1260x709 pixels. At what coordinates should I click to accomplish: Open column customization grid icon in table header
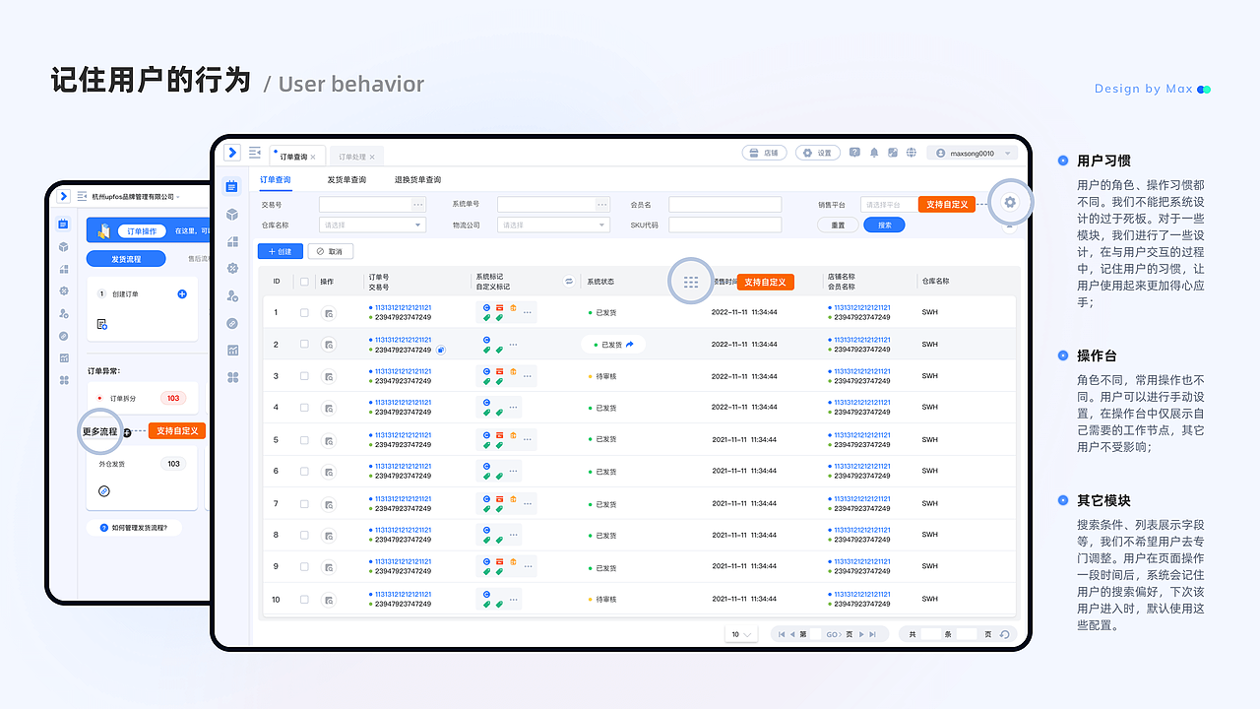click(691, 282)
